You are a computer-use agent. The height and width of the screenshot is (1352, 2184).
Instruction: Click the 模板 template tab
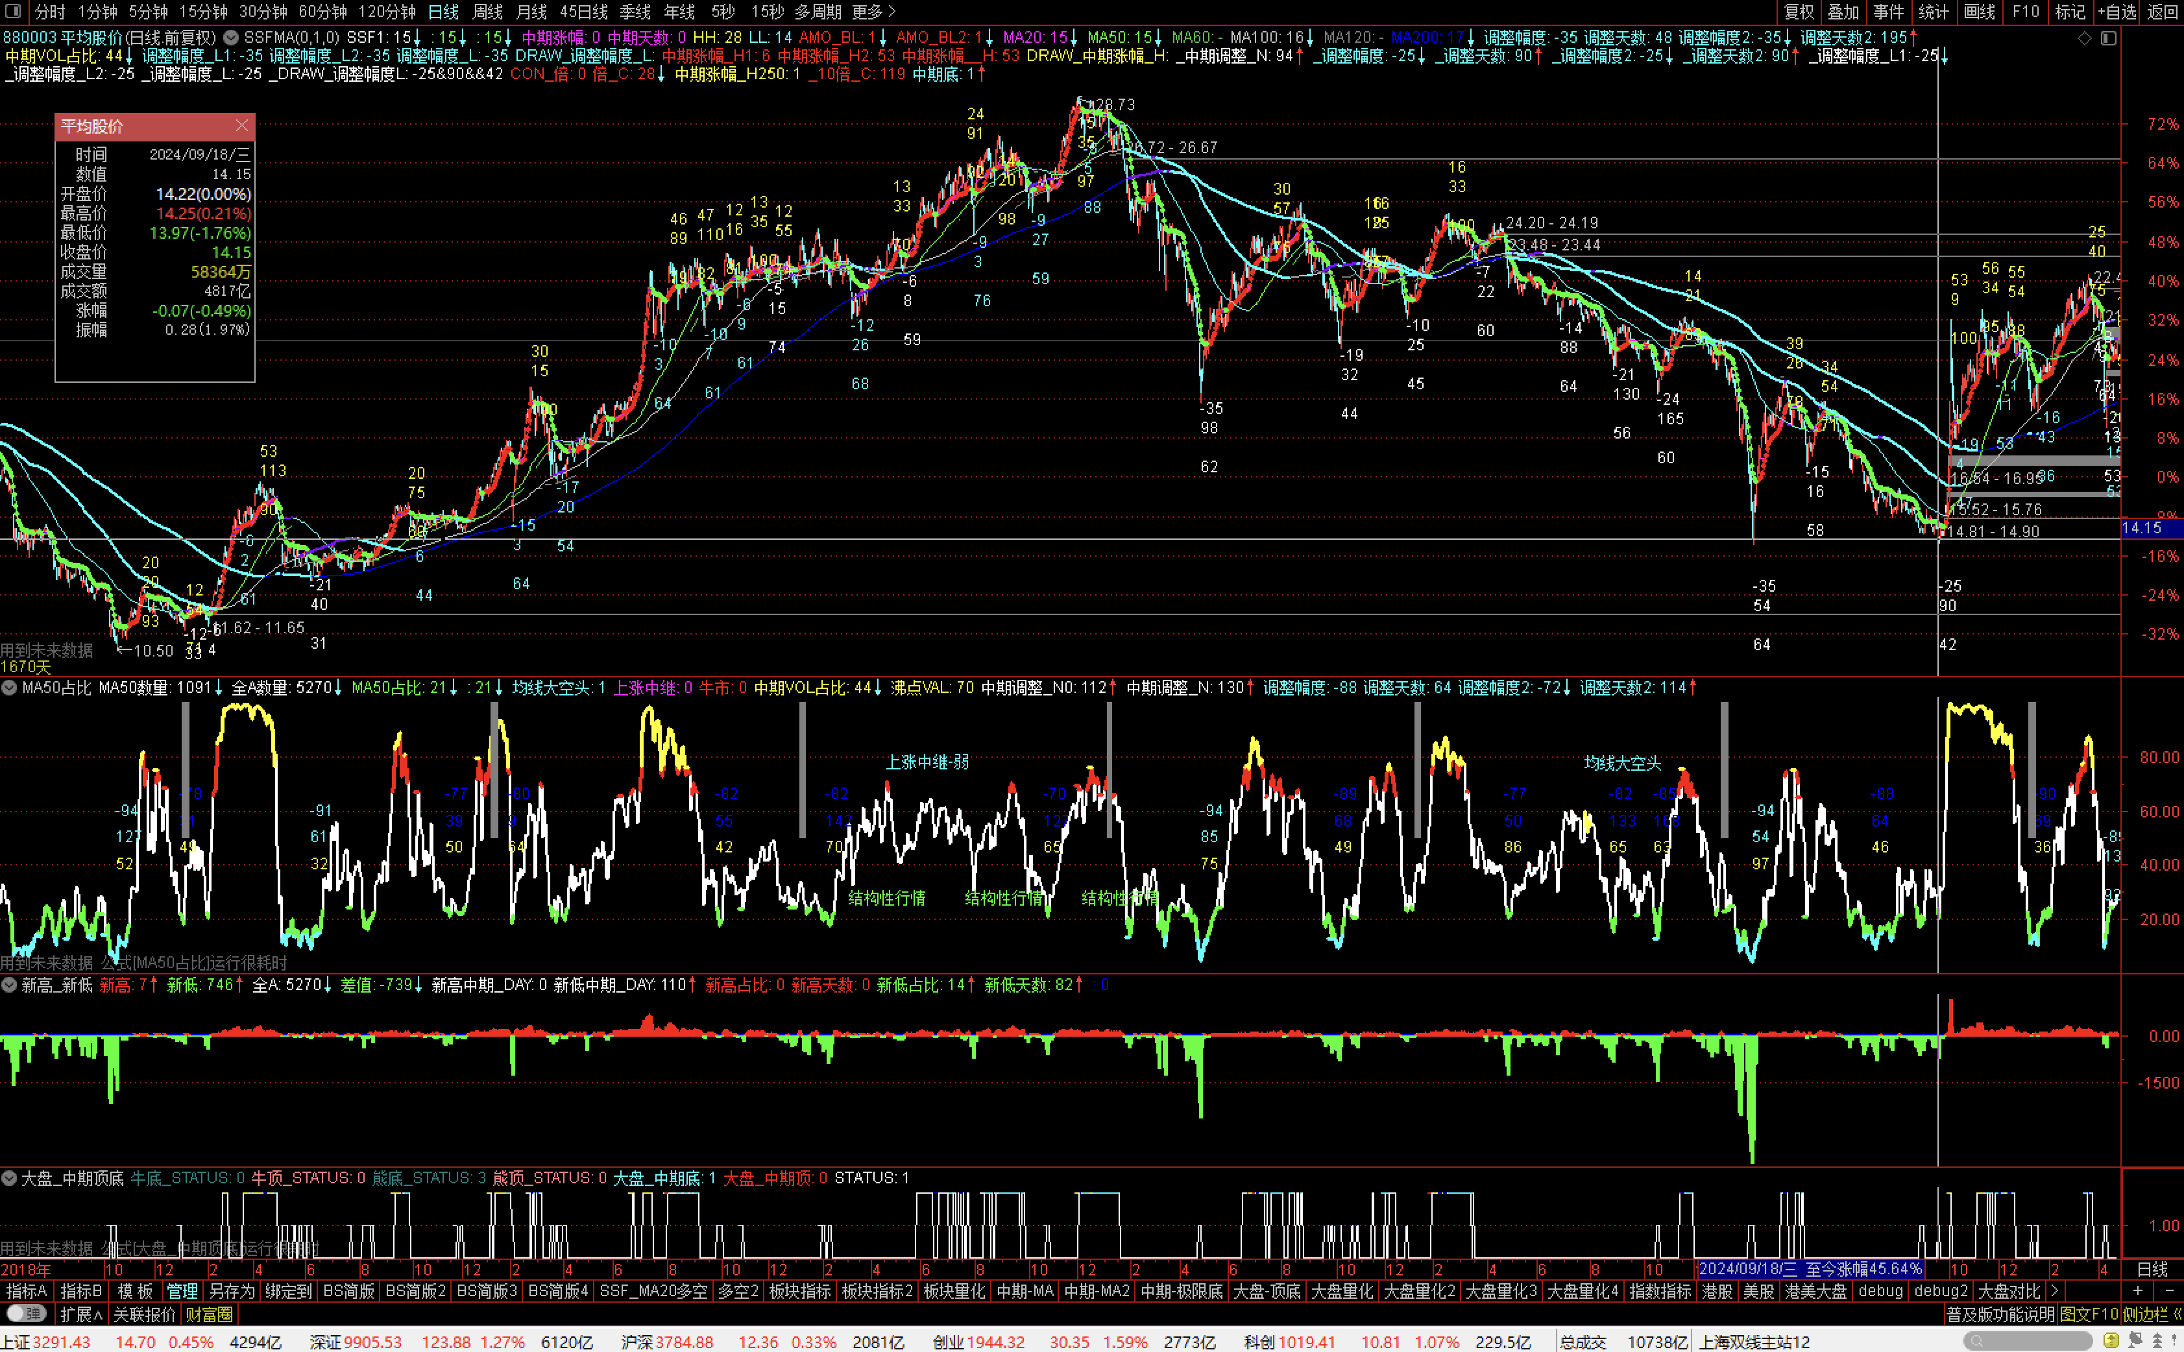(135, 1290)
